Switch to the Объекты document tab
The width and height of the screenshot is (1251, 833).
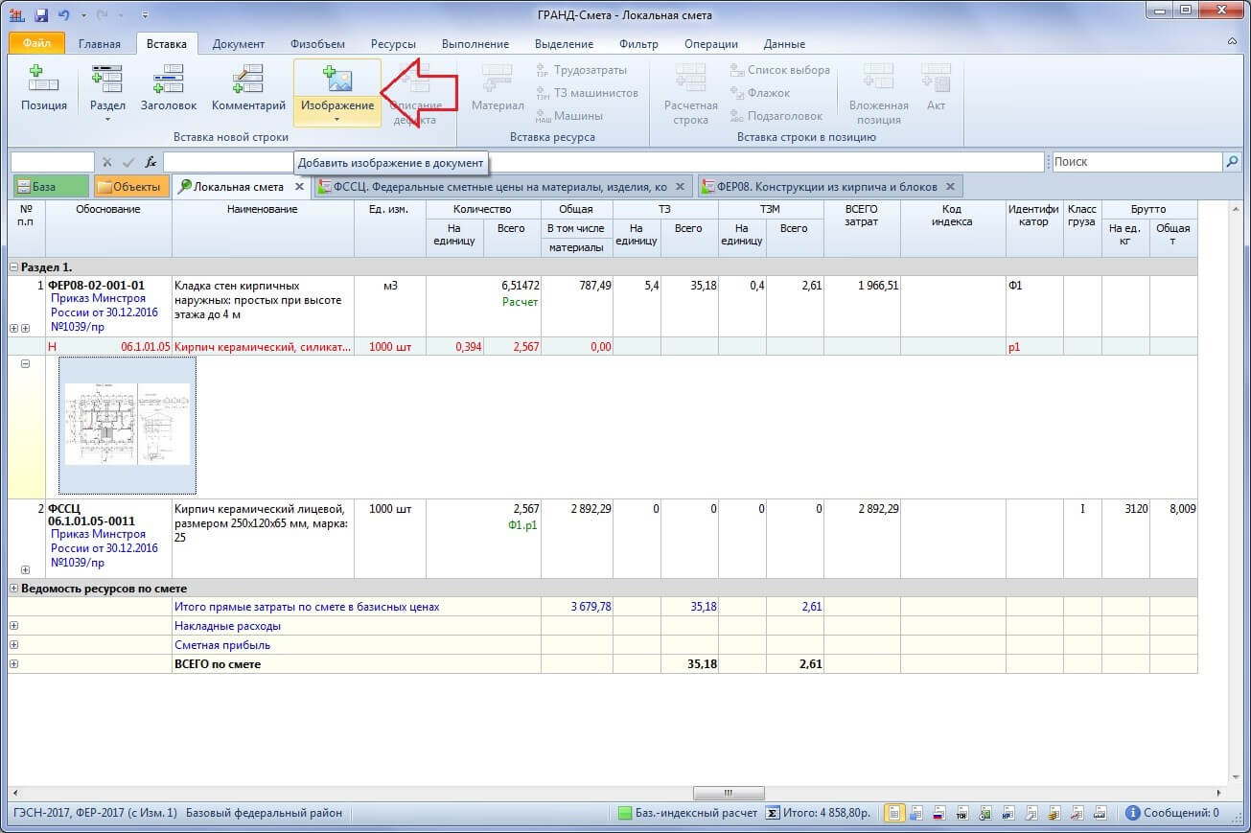130,187
